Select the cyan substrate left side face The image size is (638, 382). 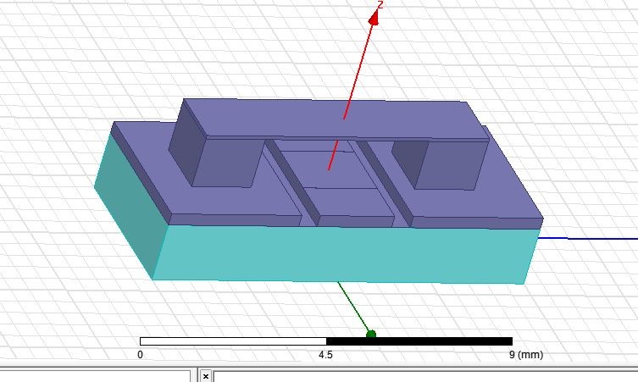tap(130, 206)
